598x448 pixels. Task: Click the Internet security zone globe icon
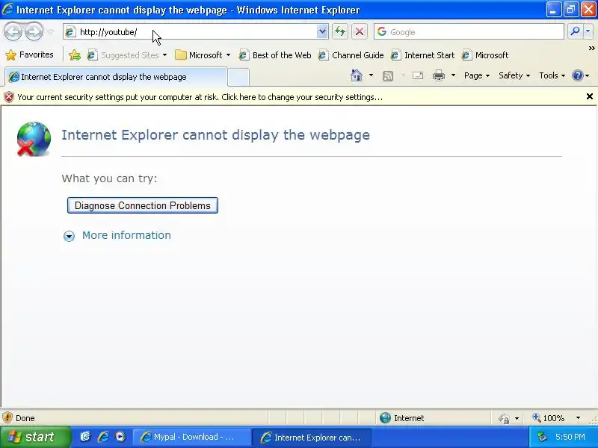coord(385,418)
